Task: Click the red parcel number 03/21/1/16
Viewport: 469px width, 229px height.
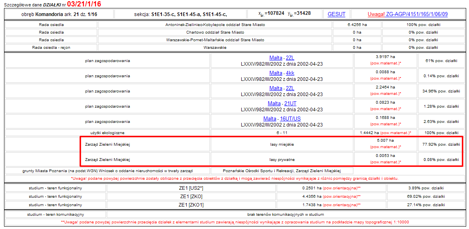Action: coord(84,4)
